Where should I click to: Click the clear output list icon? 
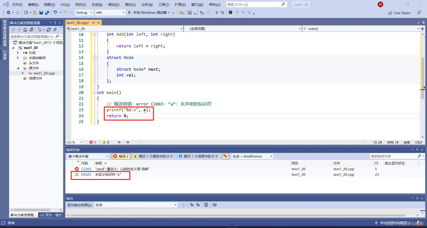point(206,205)
